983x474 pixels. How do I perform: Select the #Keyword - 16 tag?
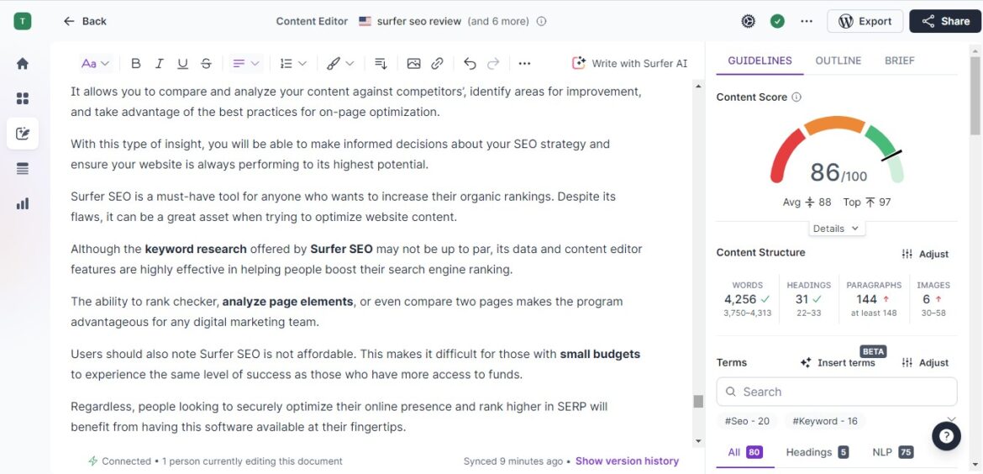(825, 421)
